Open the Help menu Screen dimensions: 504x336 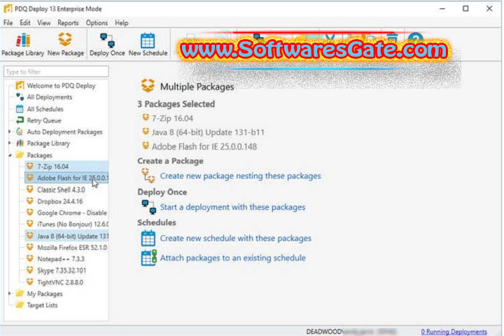point(122,23)
